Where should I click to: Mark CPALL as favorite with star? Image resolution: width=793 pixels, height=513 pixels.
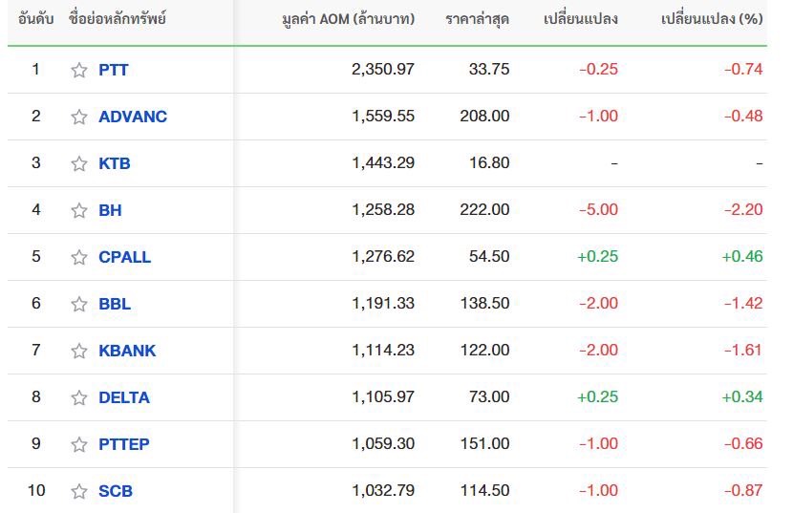pos(79,257)
